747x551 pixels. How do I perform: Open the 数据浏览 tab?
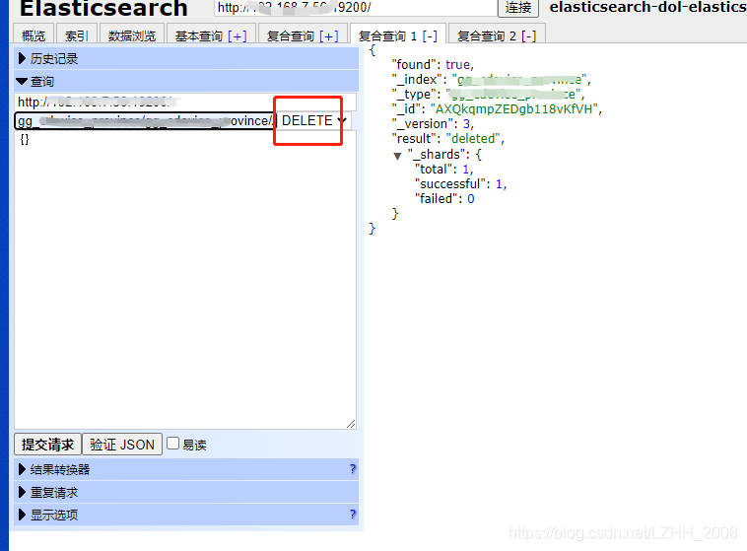132,35
